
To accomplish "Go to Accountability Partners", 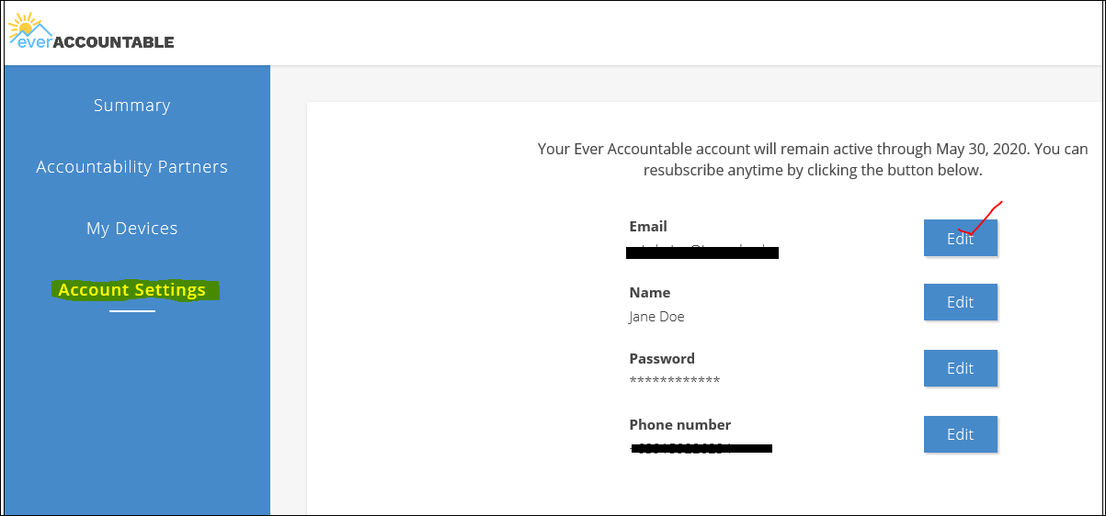I will pyautogui.click(x=132, y=167).
